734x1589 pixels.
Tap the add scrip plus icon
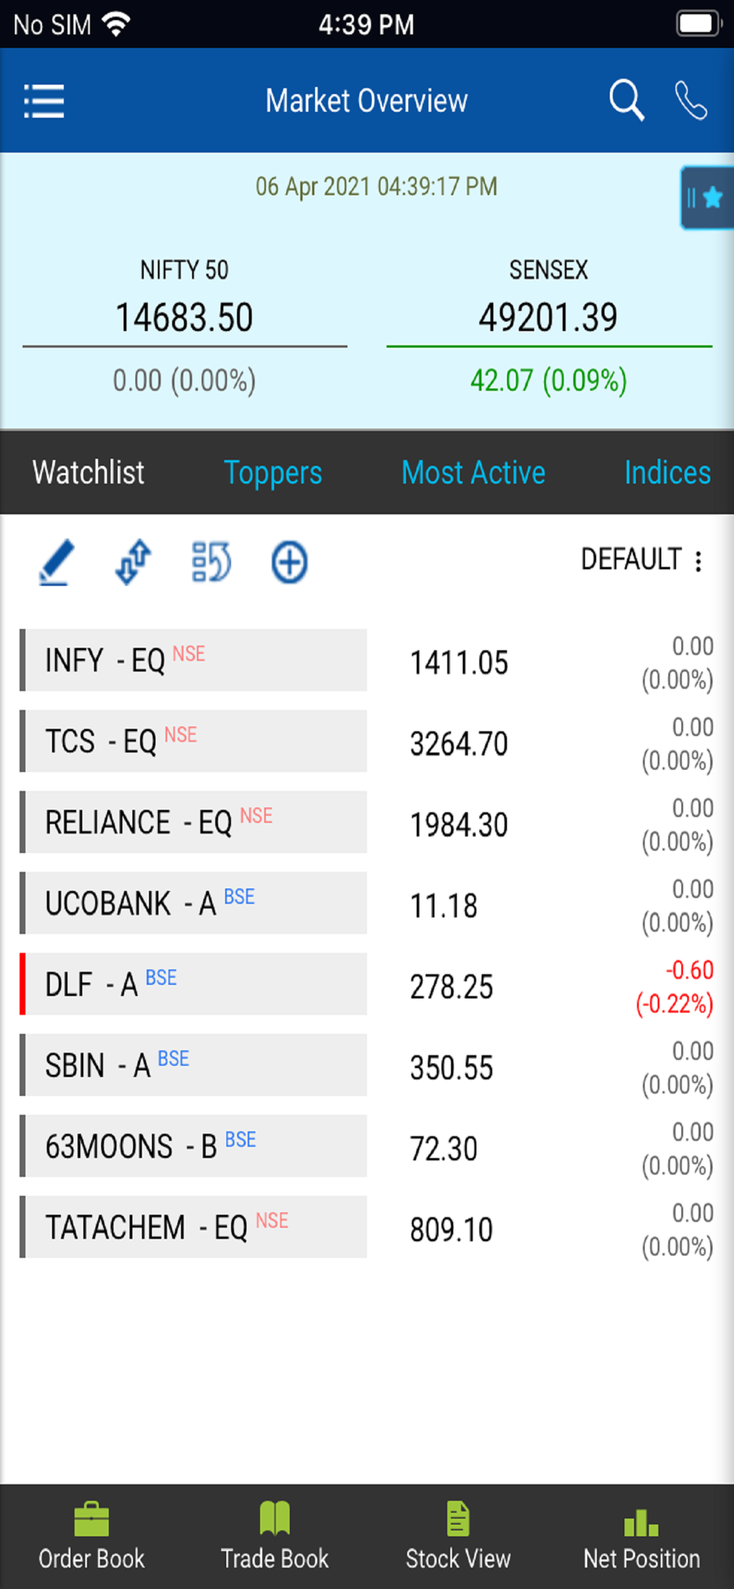(289, 563)
